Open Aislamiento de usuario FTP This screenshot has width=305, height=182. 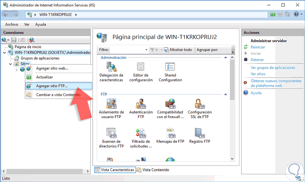point(111,109)
